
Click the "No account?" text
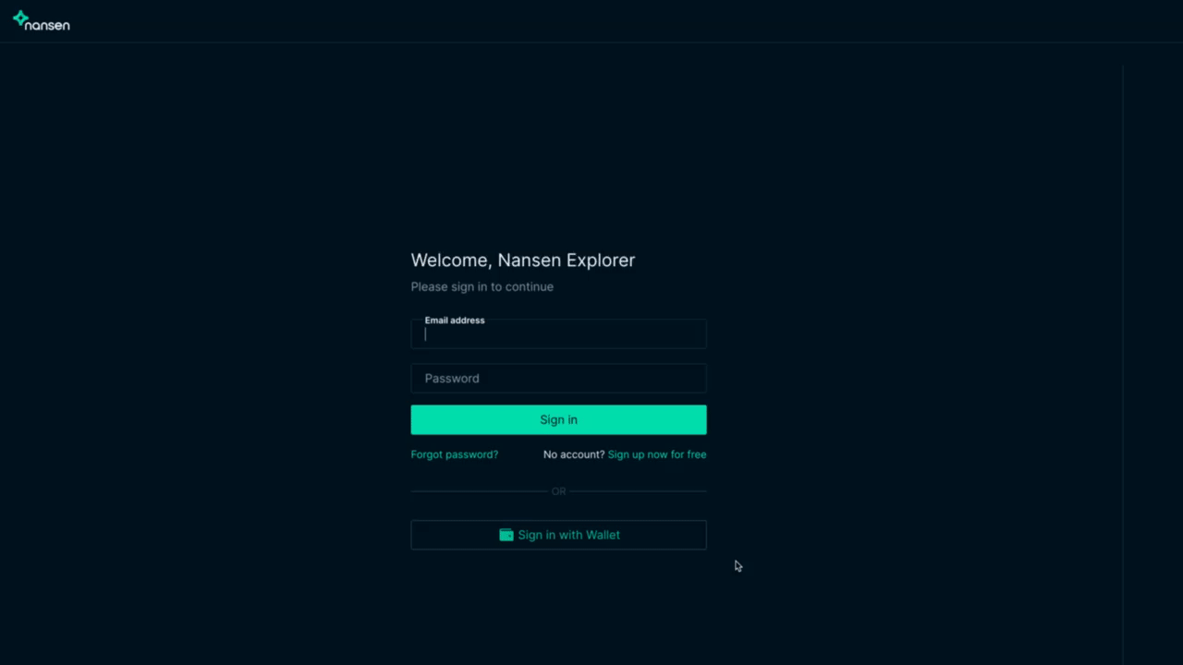(574, 454)
